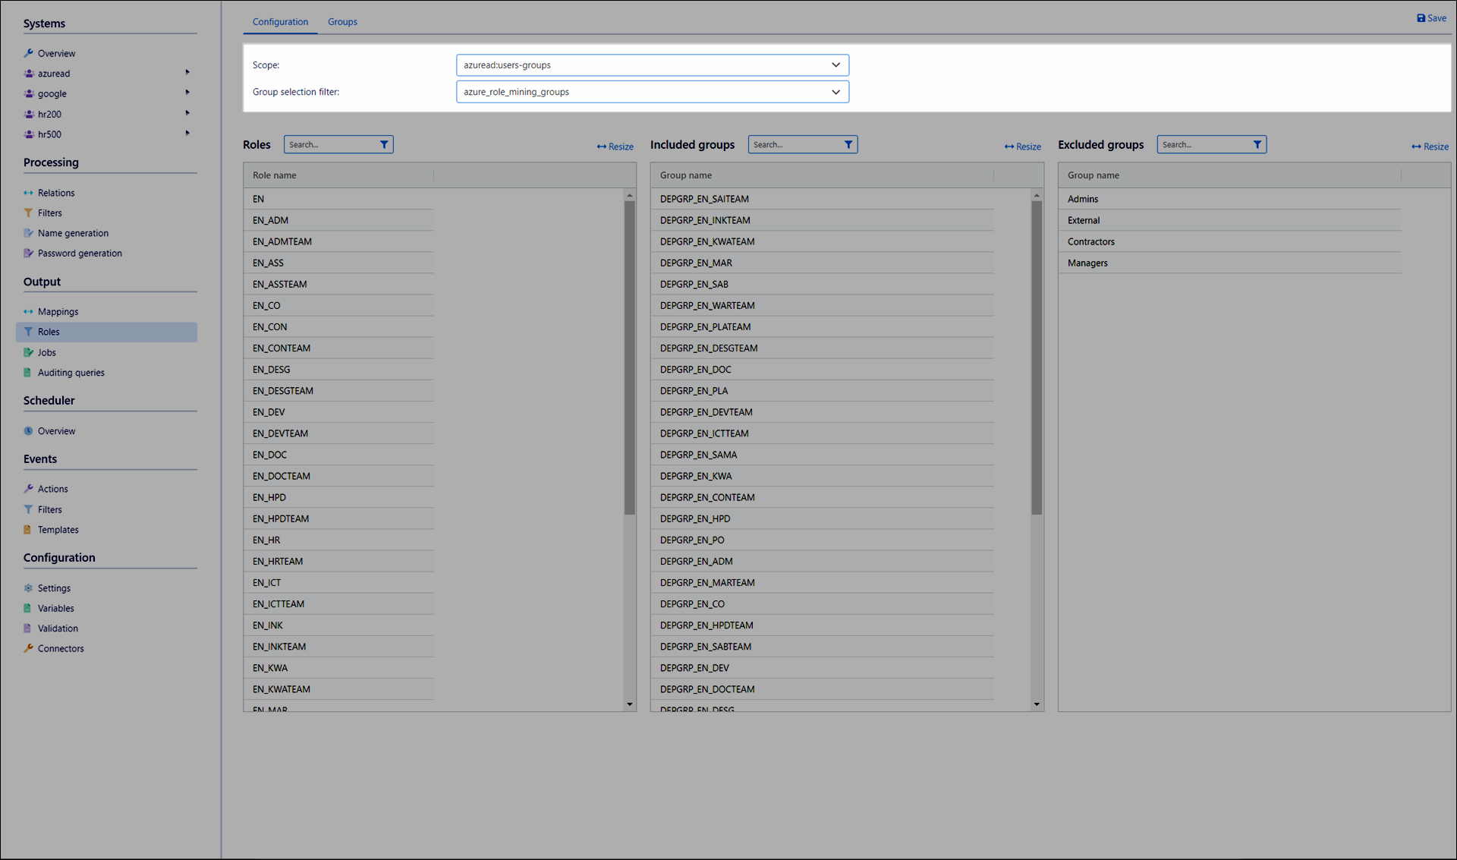Expand the hr500 system arrow

[x=187, y=134]
